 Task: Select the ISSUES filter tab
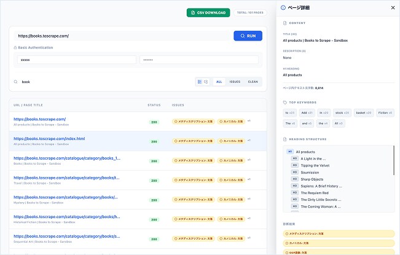[x=235, y=82]
